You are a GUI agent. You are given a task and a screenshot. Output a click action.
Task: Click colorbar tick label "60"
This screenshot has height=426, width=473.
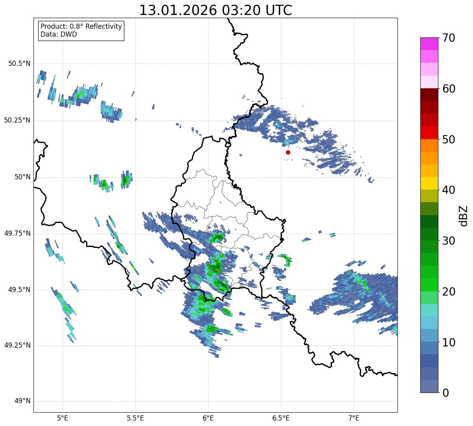(449, 89)
